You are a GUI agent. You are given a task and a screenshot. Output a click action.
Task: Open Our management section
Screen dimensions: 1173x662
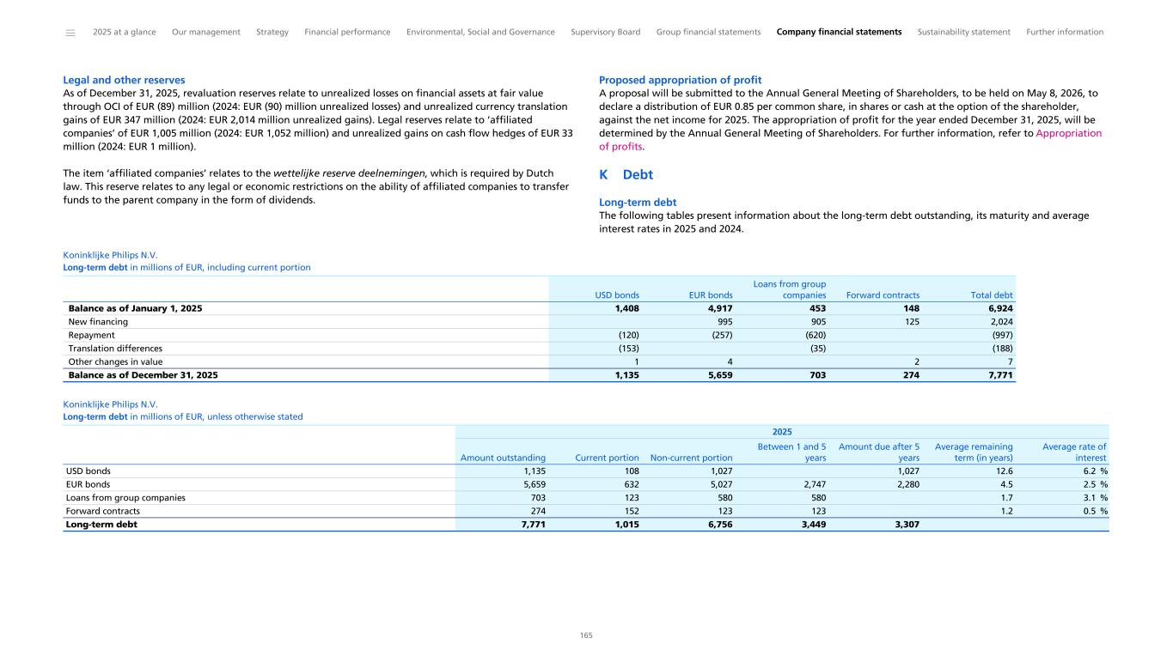click(206, 32)
